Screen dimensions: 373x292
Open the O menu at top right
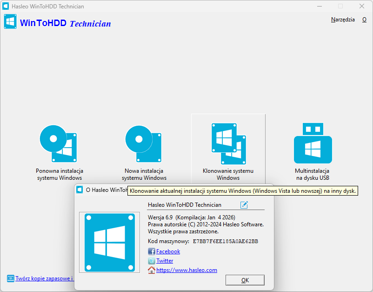point(364,20)
